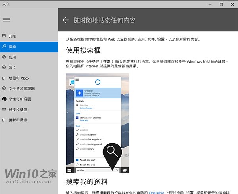Select the 开始 icon in sidebar

4,36
